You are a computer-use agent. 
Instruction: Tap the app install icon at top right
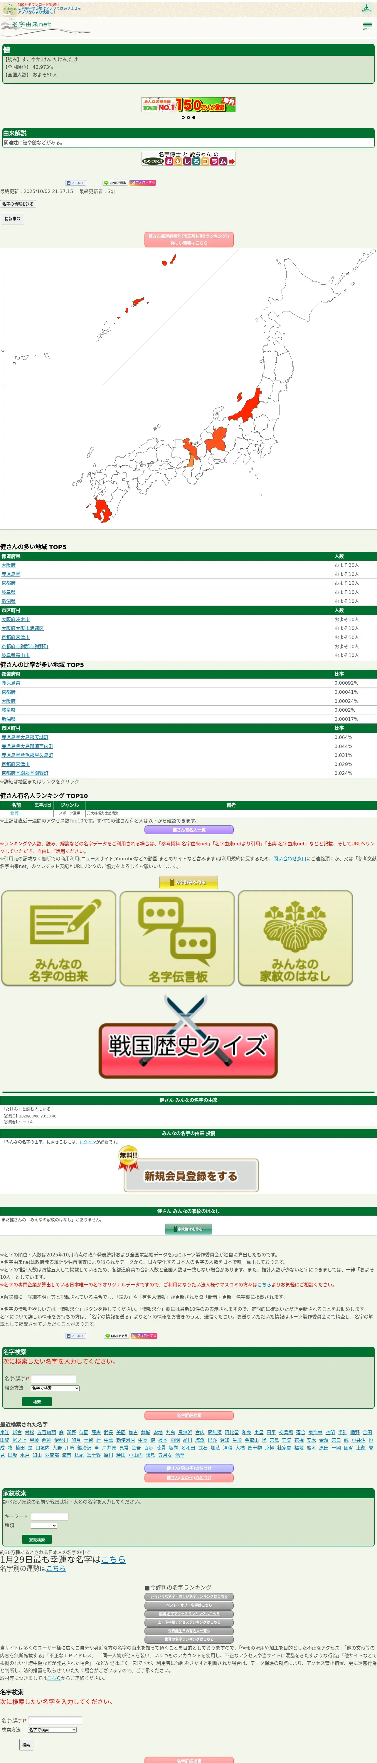[x=367, y=8]
